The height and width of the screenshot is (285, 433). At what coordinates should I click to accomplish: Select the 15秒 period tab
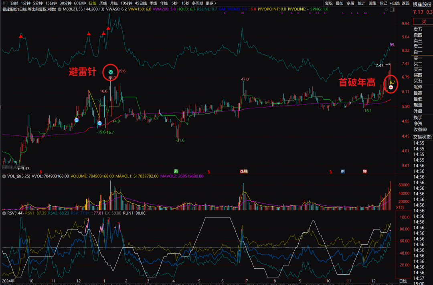pyautogui.click(x=185, y=3)
